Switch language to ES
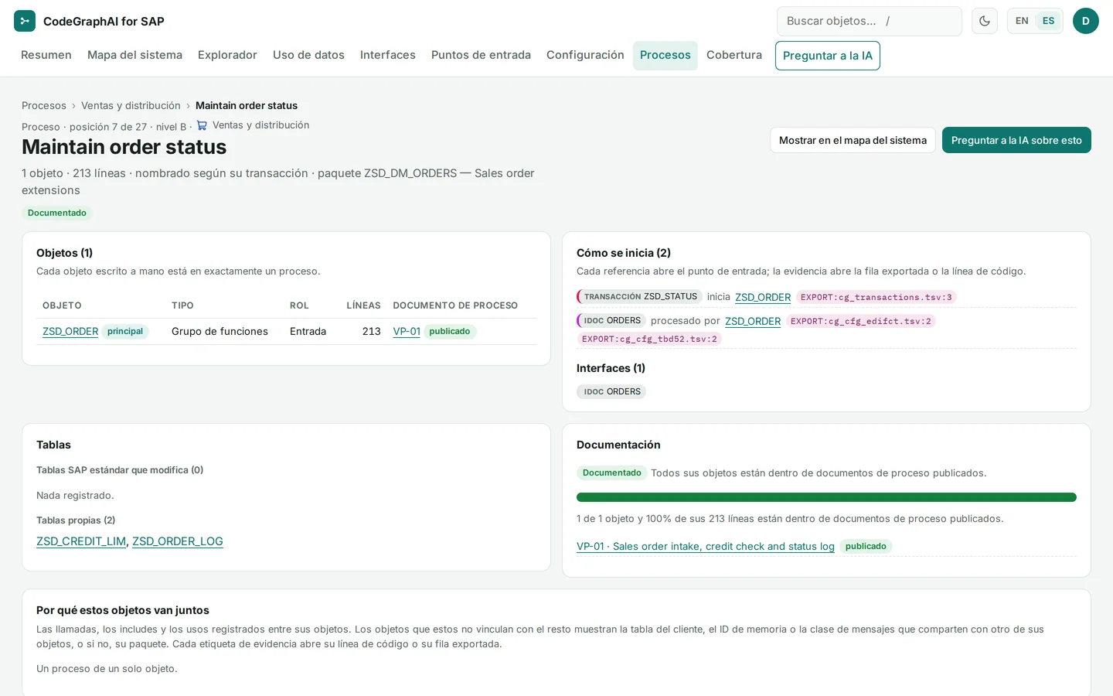 tap(1048, 21)
